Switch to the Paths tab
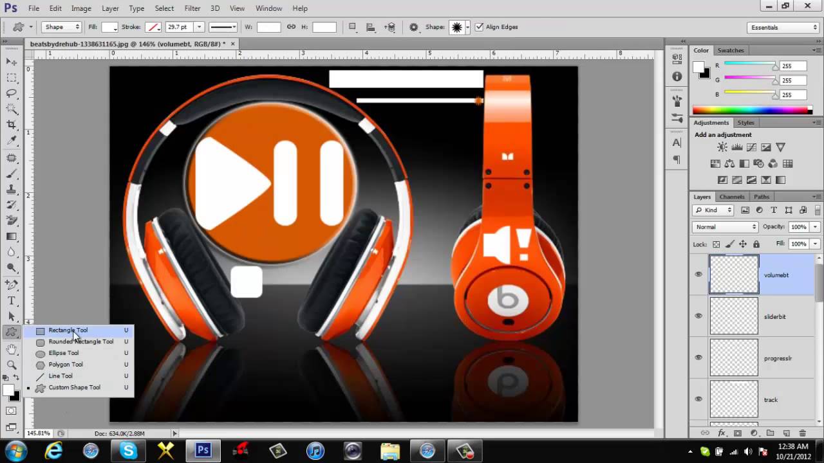Viewport: 824px width, 463px height. pos(762,197)
